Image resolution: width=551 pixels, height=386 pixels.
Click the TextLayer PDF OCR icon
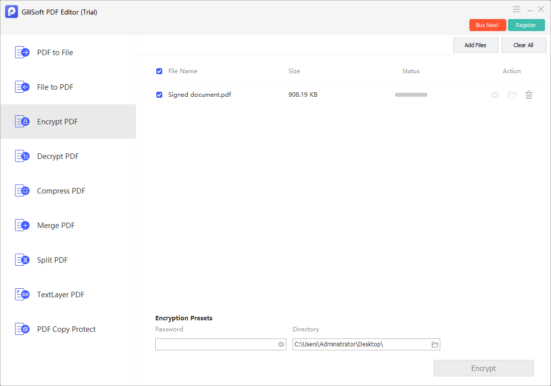pos(22,295)
